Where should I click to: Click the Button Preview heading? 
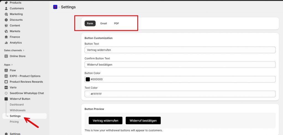(x=94, y=109)
